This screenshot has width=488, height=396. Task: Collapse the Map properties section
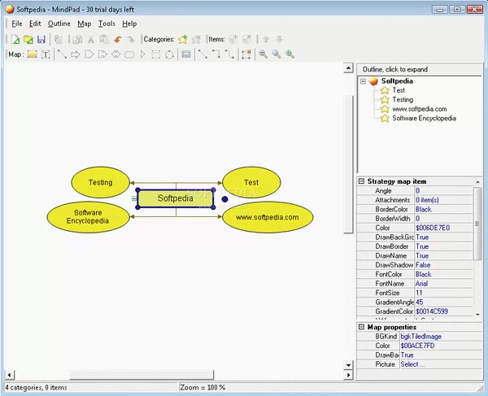pos(362,327)
